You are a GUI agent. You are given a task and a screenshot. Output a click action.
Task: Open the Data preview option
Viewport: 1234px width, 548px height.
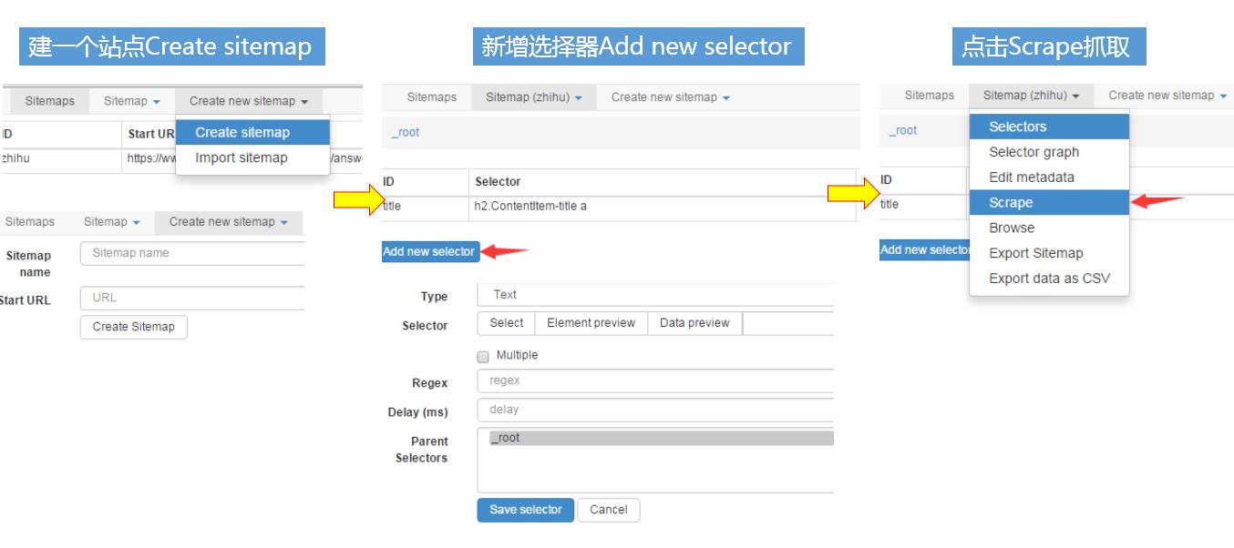694,323
